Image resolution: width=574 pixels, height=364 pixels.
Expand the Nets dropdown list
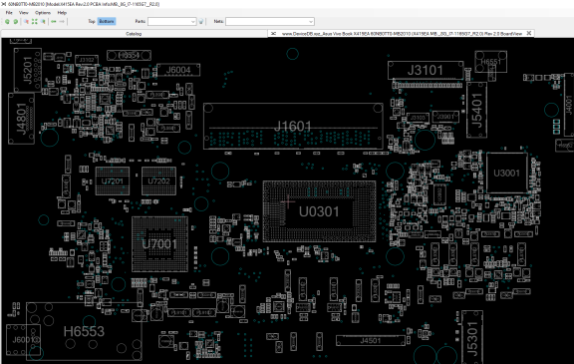(311, 22)
